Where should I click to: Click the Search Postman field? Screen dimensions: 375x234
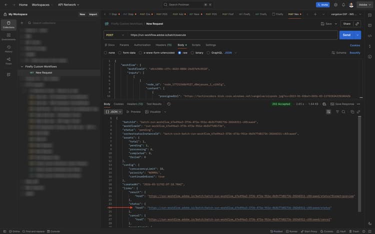coord(188,4)
